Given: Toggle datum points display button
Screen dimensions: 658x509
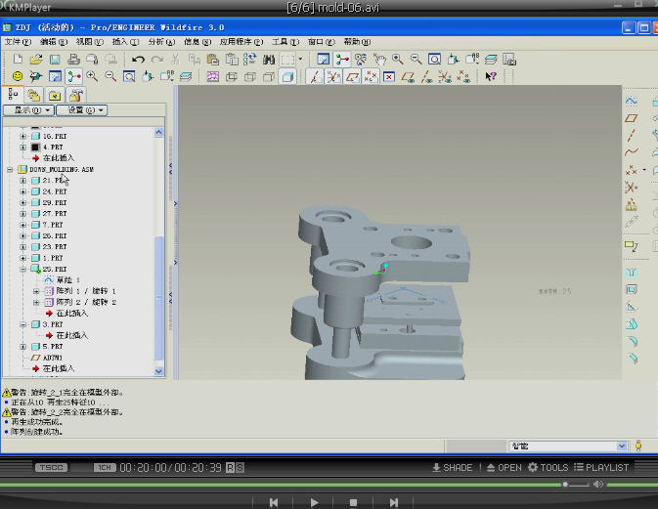Looking at the screenshot, I should pos(371,77).
